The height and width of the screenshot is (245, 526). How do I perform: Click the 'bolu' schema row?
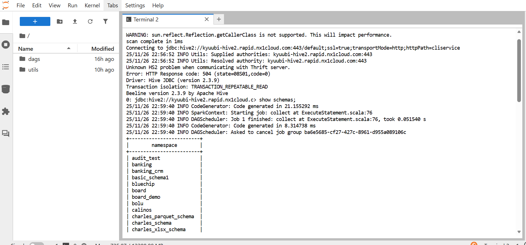tap(137, 204)
